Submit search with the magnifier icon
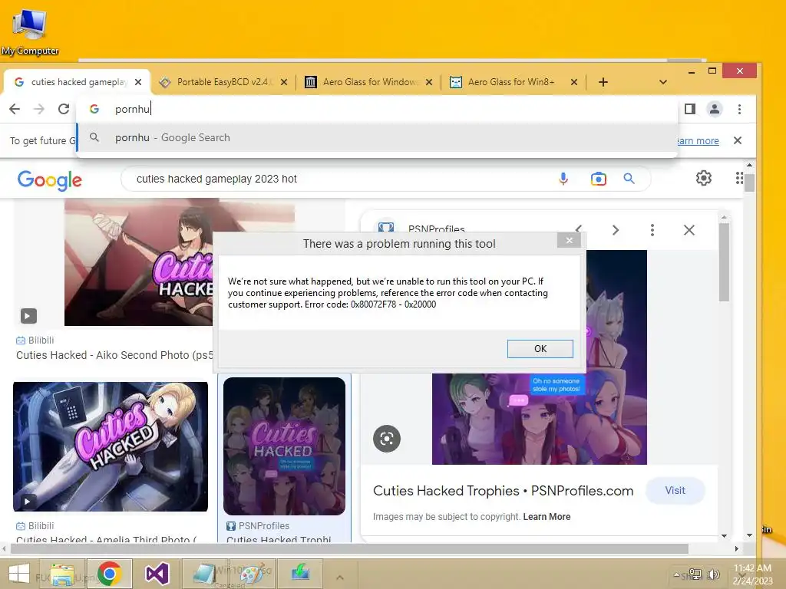The image size is (786, 589). tap(629, 179)
